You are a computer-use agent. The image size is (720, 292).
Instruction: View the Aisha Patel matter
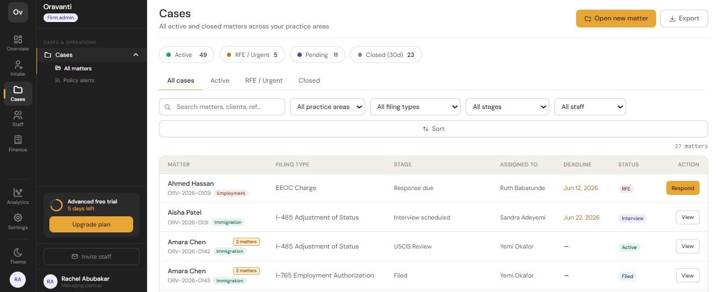pos(688,217)
